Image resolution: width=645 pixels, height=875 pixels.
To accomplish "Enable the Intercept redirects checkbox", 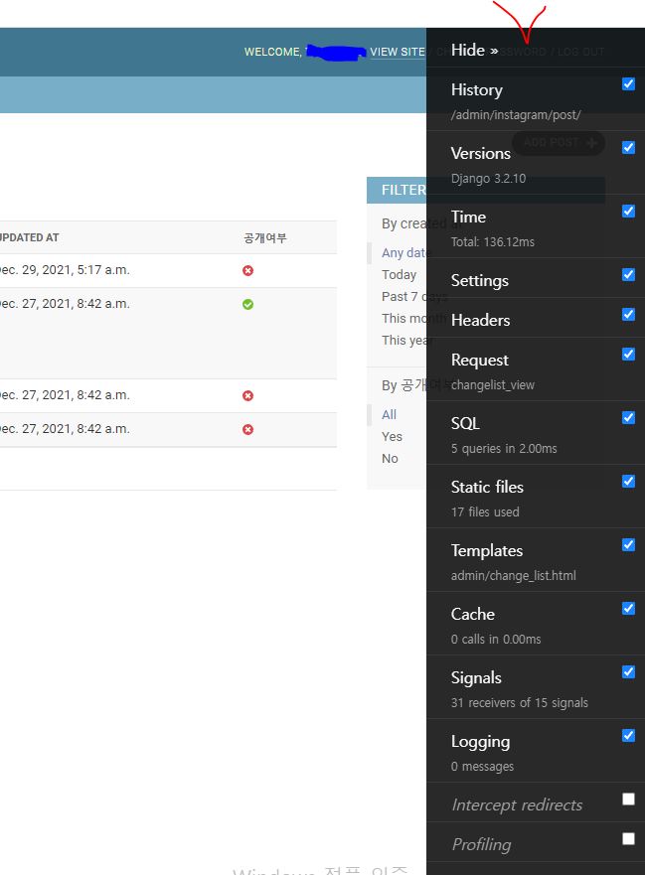I will [x=628, y=800].
